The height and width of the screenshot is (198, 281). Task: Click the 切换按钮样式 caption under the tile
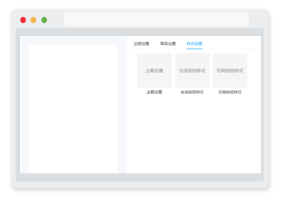click(230, 92)
